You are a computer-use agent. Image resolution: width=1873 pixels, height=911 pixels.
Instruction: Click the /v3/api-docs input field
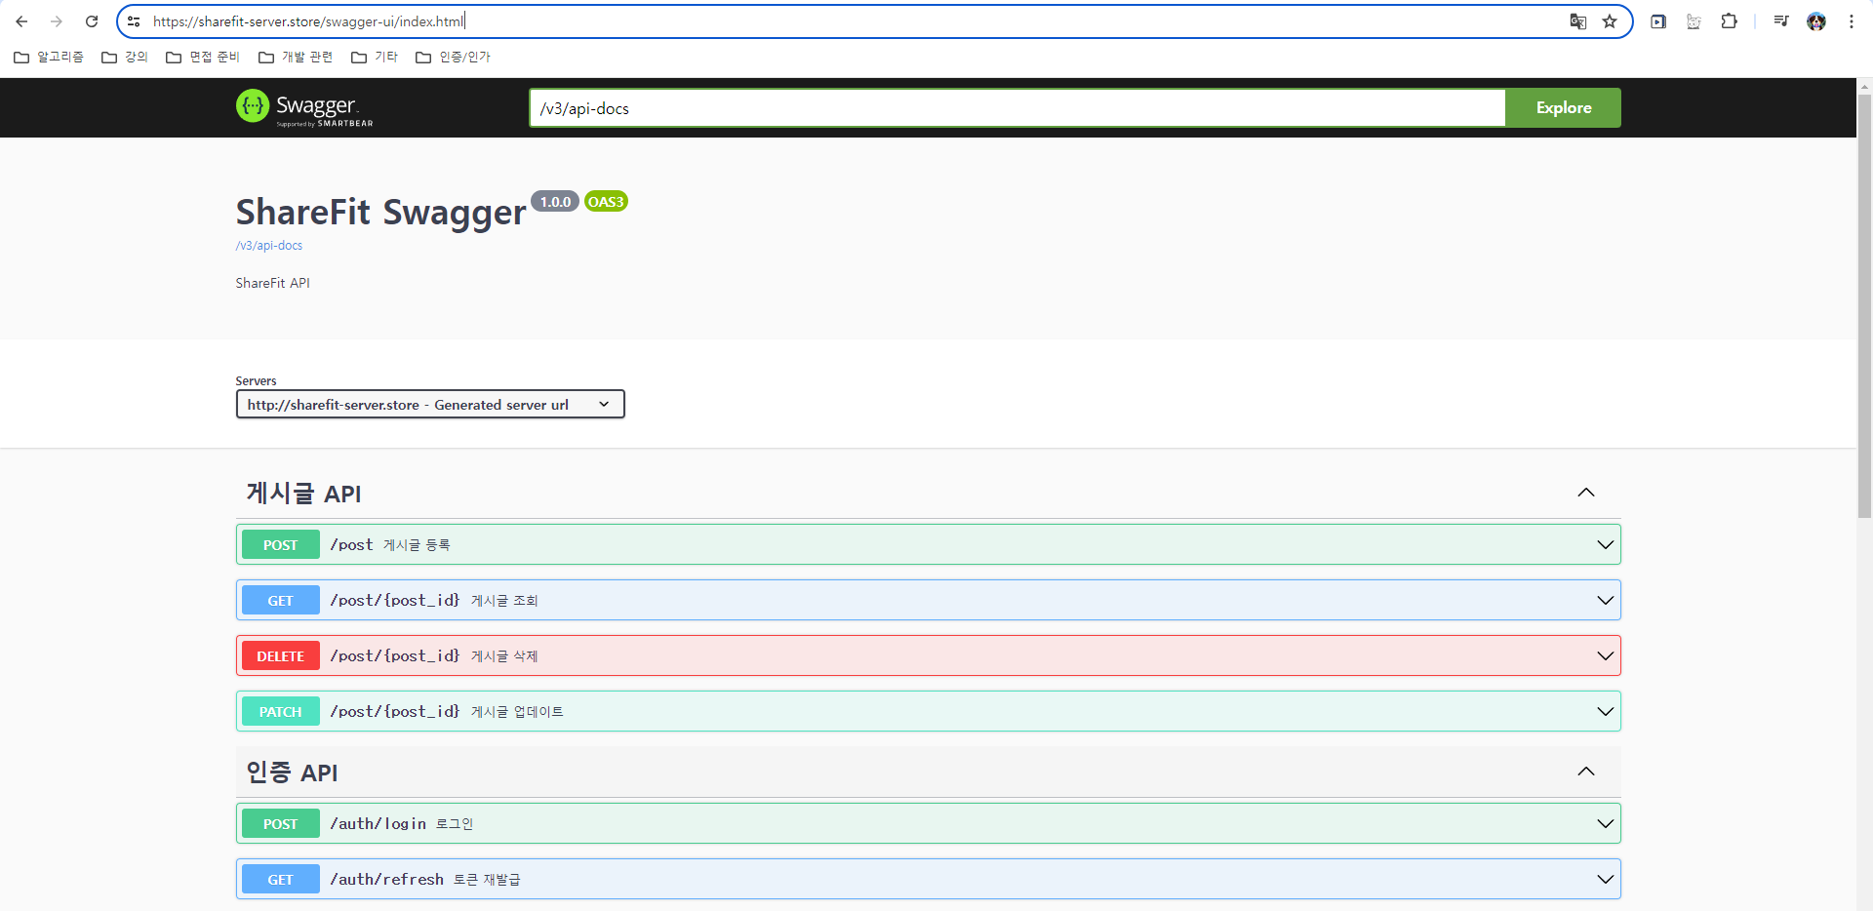click(1017, 108)
